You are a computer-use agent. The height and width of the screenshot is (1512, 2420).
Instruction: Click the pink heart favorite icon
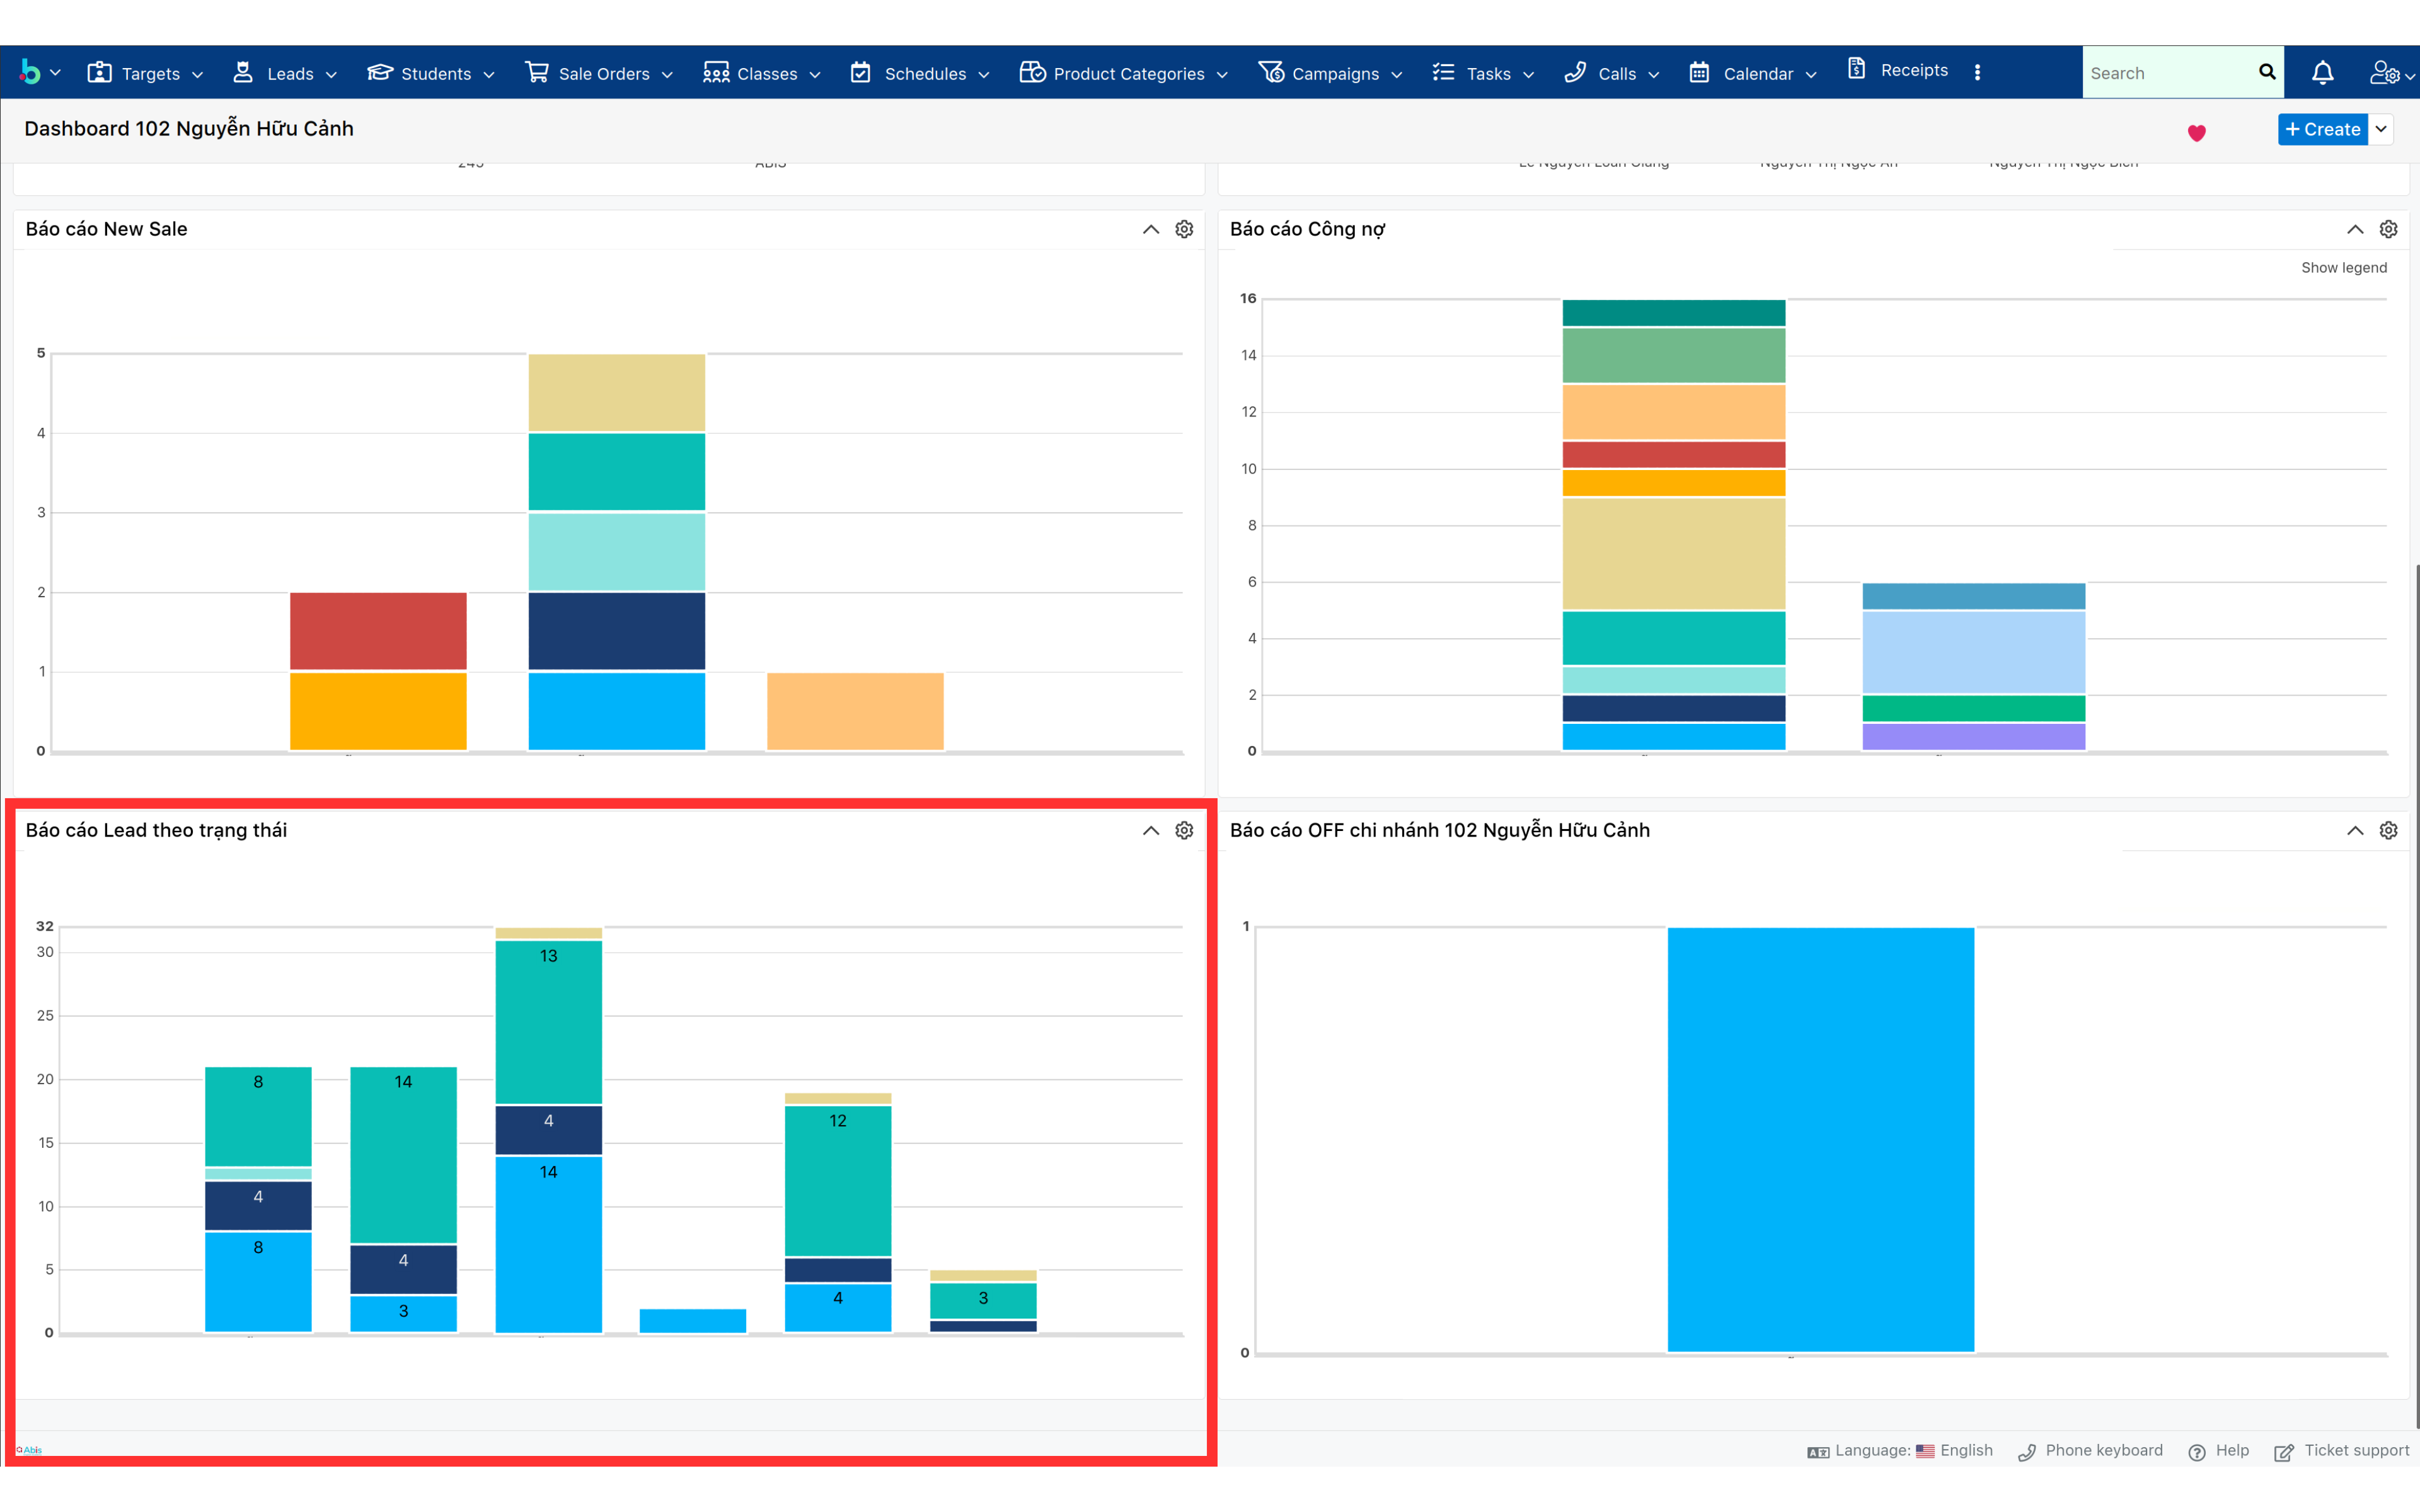[x=2196, y=133]
